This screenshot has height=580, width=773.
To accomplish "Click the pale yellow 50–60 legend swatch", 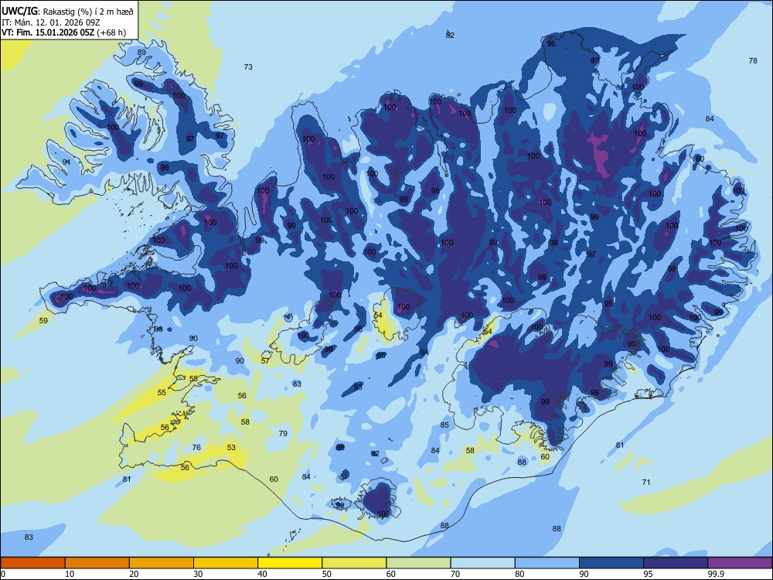I will 354,563.
